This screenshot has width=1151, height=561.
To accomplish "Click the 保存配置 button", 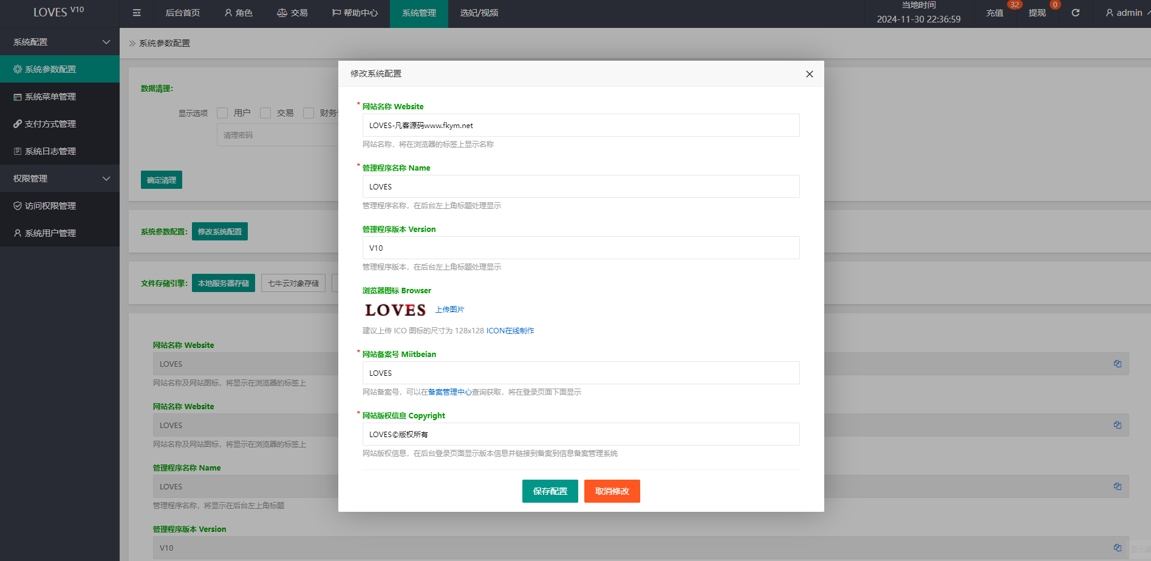I will (550, 491).
